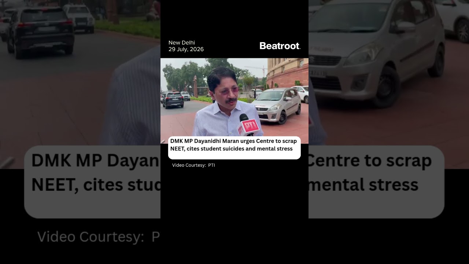The width and height of the screenshot is (469, 264).
Task: Click the red PTI microphone flag
Action: (x=248, y=127)
